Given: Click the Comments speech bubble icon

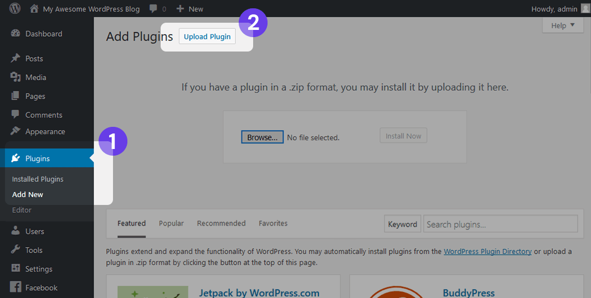Looking at the screenshot, I should (16, 114).
